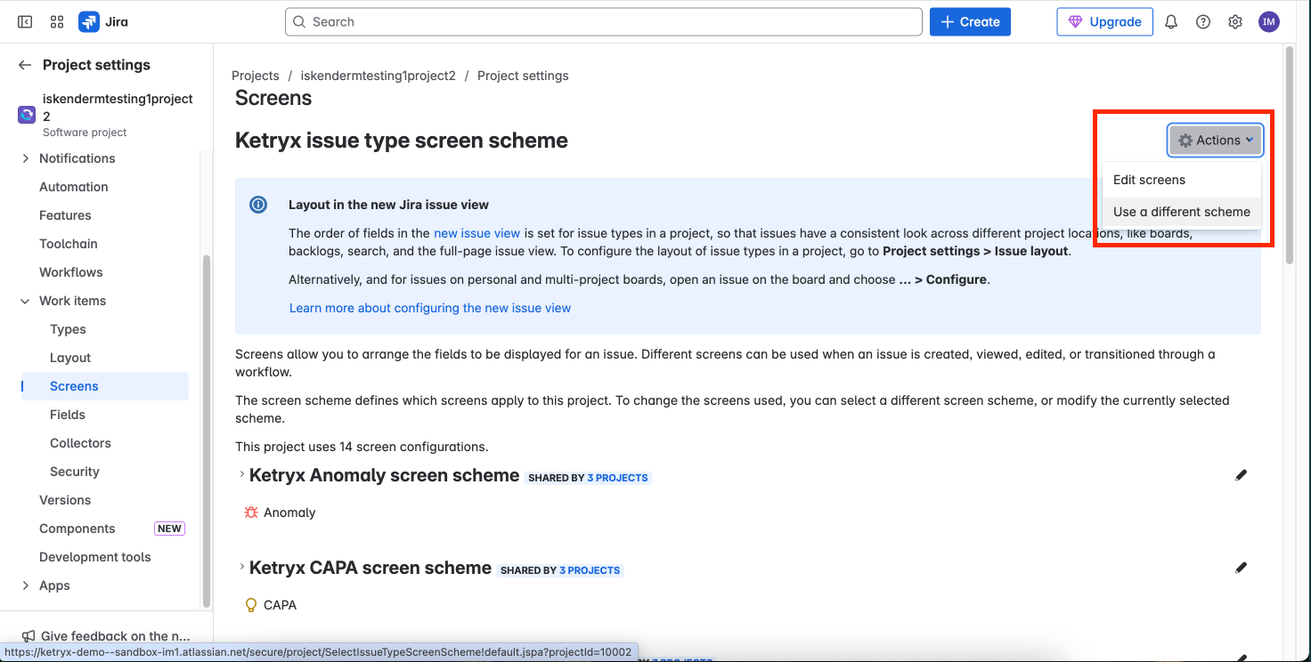Click the feedback megaphone icon
The width and height of the screenshot is (1311, 662).
(27, 636)
